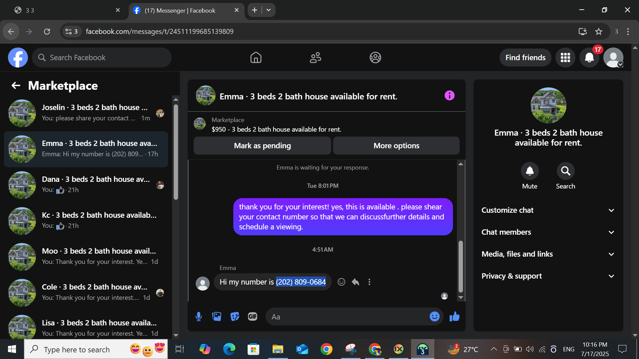The width and height of the screenshot is (639, 359).
Task: Bookmark this page with star icon
Action: click(599, 32)
